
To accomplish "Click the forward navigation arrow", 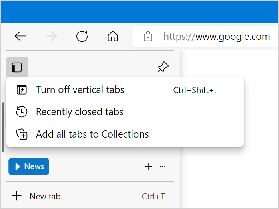I will (x=51, y=37).
